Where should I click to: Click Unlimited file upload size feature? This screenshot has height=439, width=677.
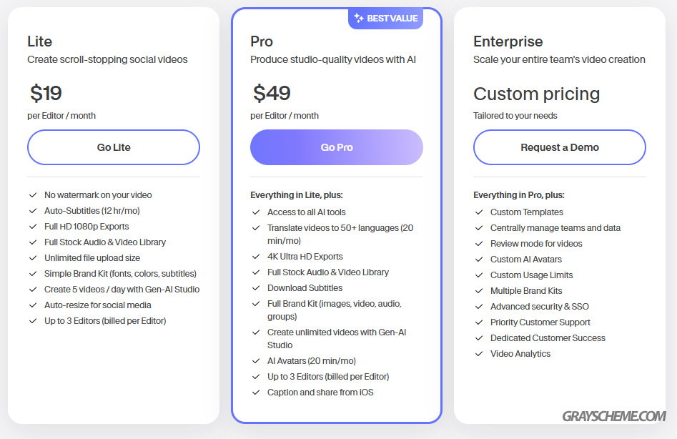92,258
